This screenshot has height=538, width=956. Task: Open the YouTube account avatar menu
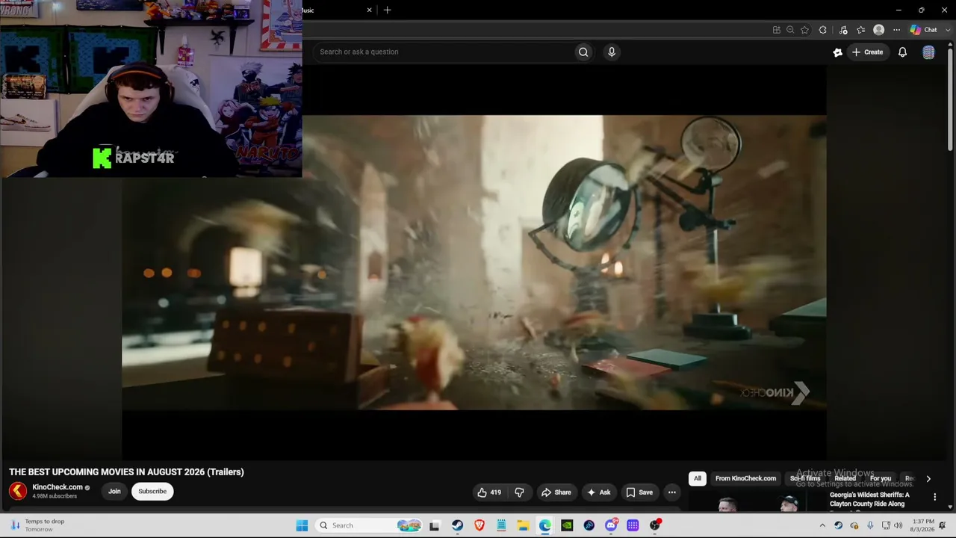click(x=928, y=52)
